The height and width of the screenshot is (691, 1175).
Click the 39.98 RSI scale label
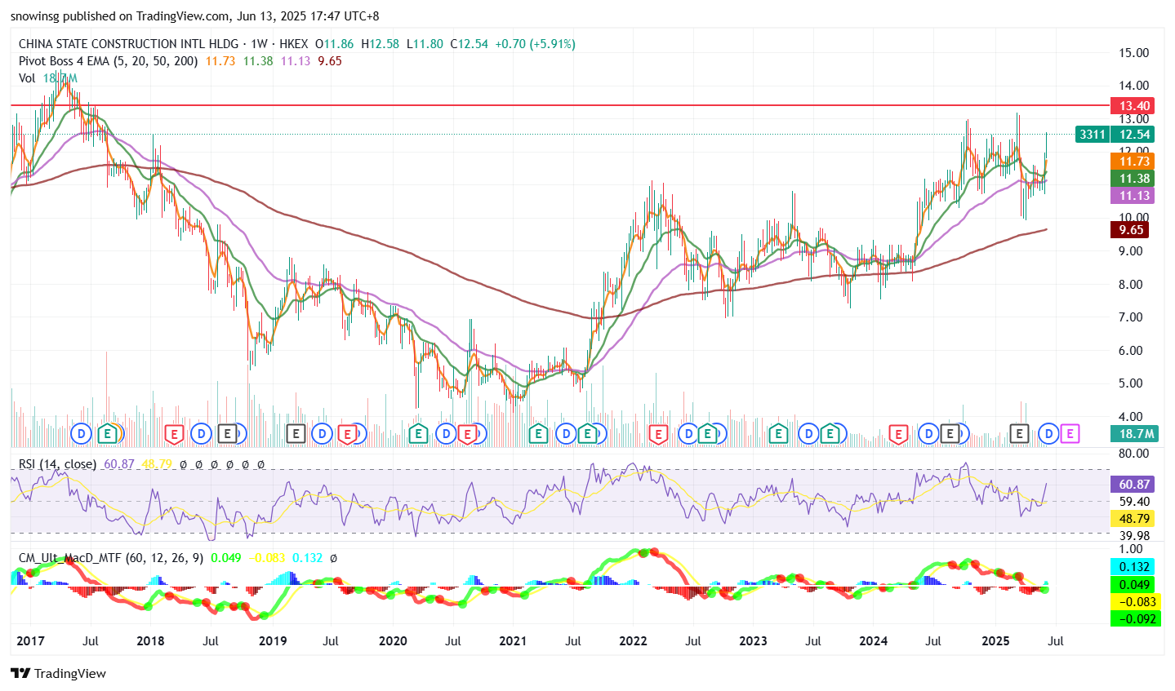(x=1134, y=536)
